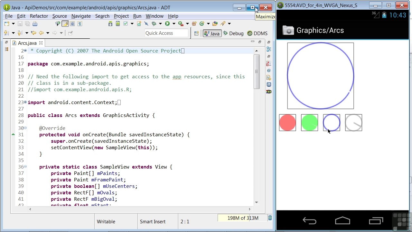Toggle Block Selection mode icon

[x=72, y=24]
